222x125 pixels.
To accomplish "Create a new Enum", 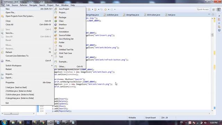I will tap(61, 28).
